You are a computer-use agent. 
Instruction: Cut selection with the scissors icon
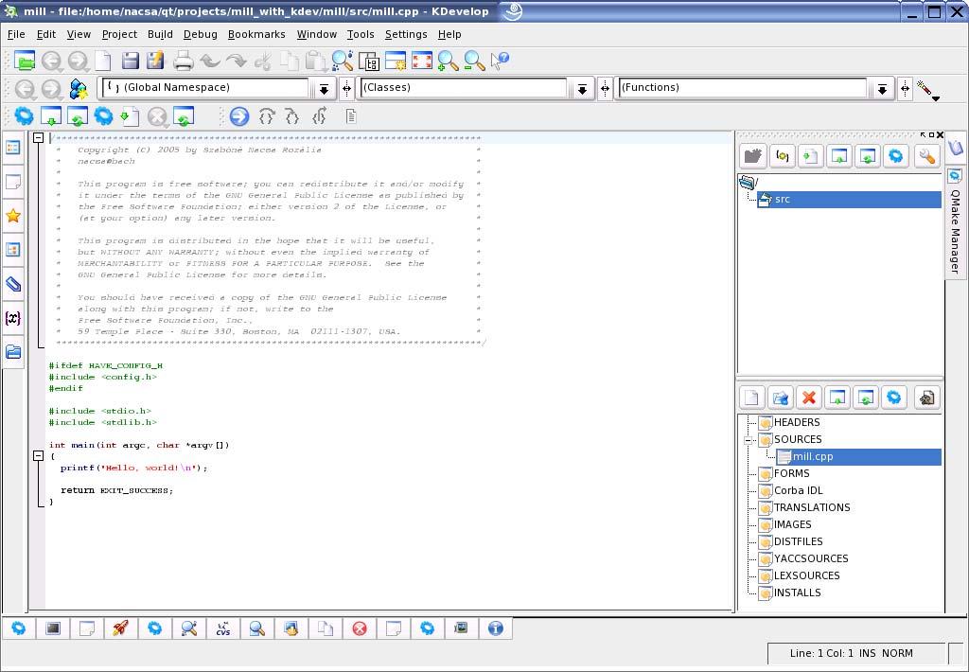[263, 61]
